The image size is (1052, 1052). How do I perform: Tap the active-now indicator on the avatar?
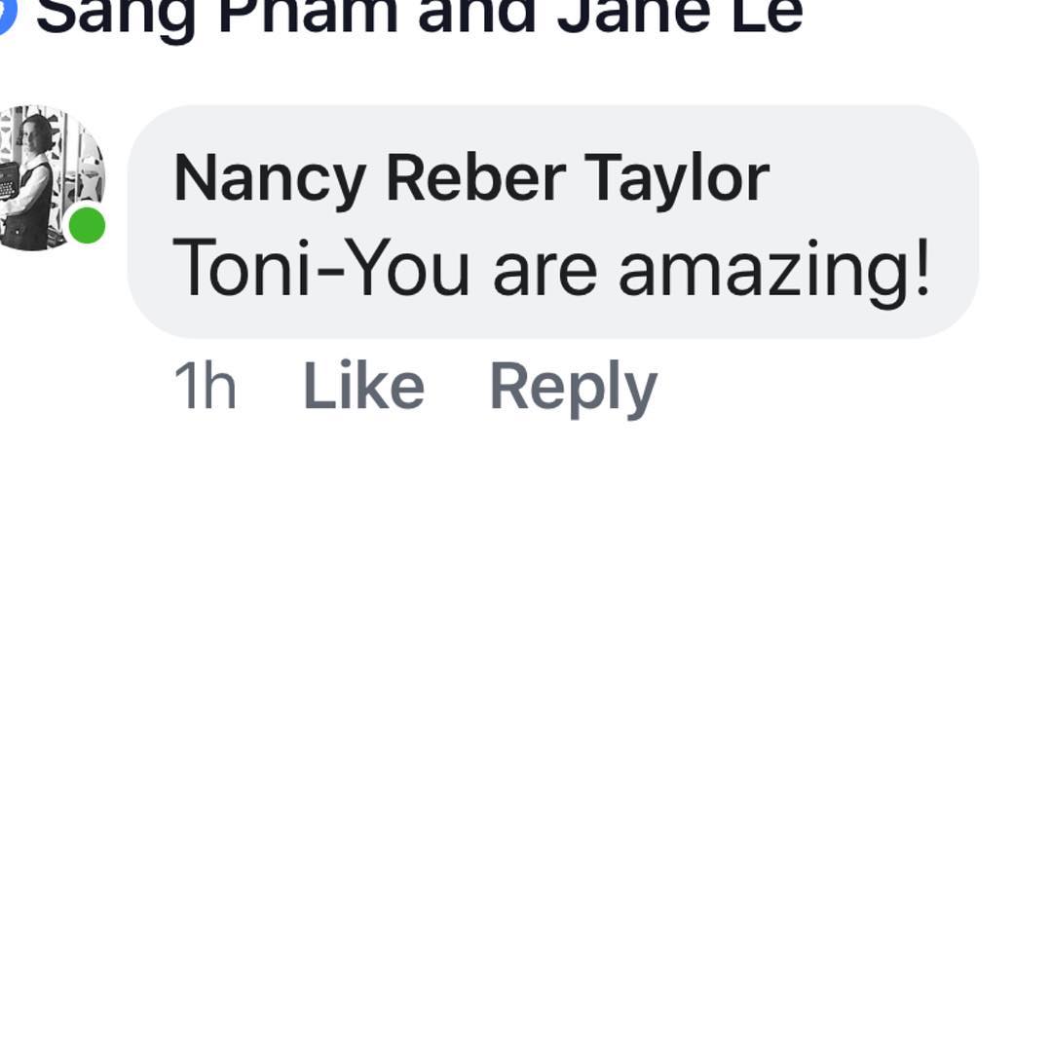pos(87,226)
